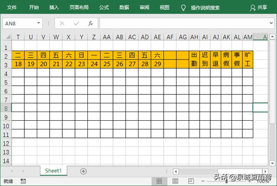The image size is (277, 186).
Task: Switch to Normal view icon
Action: [159, 181]
